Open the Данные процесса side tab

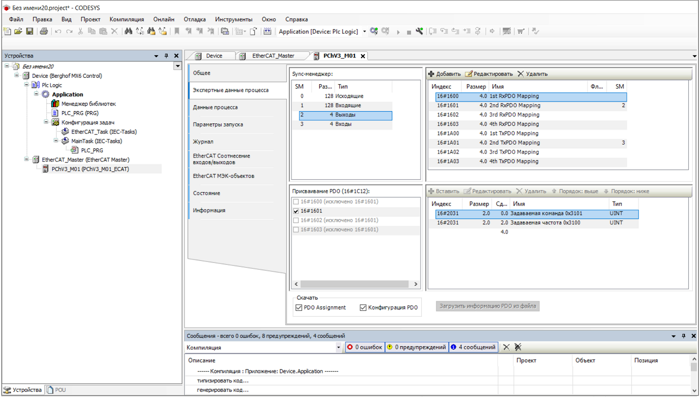[x=237, y=107]
